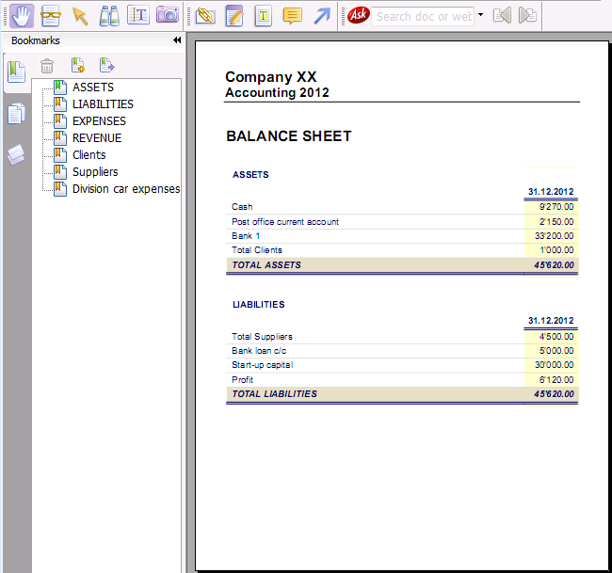Pick the Select arrow tool
Image resolution: width=612 pixels, height=573 pixels.
click(80, 16)
